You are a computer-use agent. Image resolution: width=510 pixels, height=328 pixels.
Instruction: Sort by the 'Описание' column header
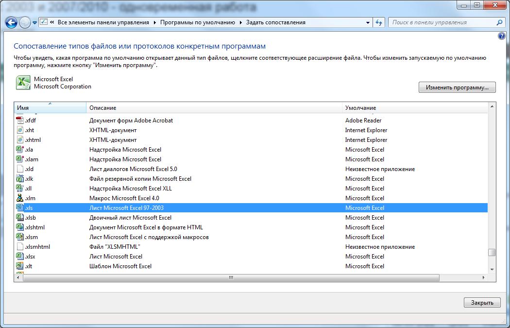click(214, 108)
